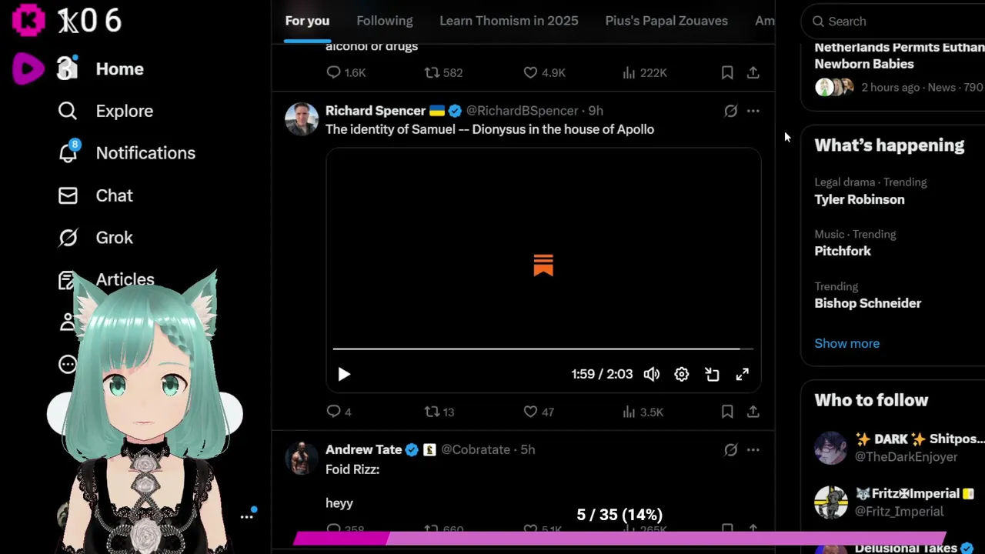This screenshot has height=554, width=985.
Task: Repost the top post with 582 reposts
Action: point(444,72)
